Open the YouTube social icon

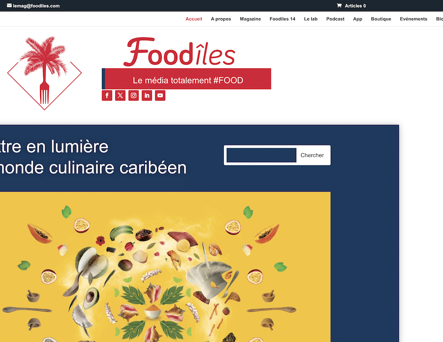pos(160,96)
